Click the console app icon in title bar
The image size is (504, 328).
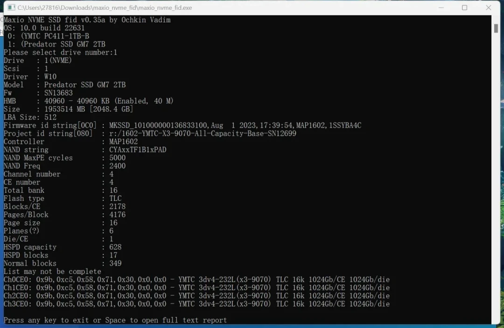[11, 7]
